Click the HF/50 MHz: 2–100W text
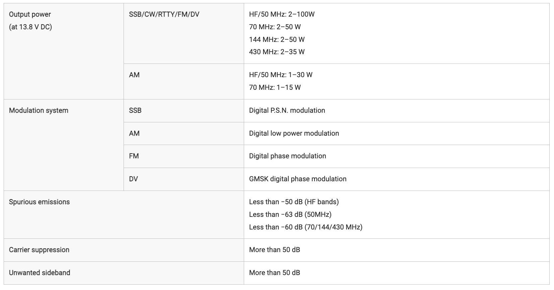 click(x=282, y=14)
